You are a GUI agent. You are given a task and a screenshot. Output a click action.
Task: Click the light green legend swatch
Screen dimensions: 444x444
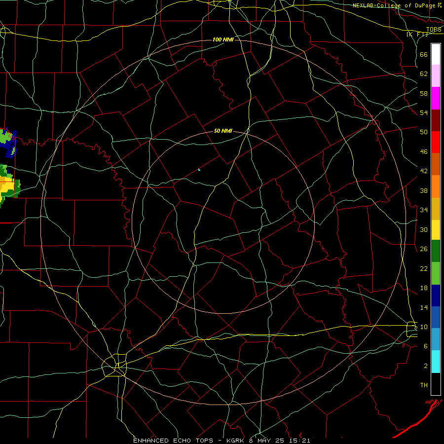pos(436,273)
